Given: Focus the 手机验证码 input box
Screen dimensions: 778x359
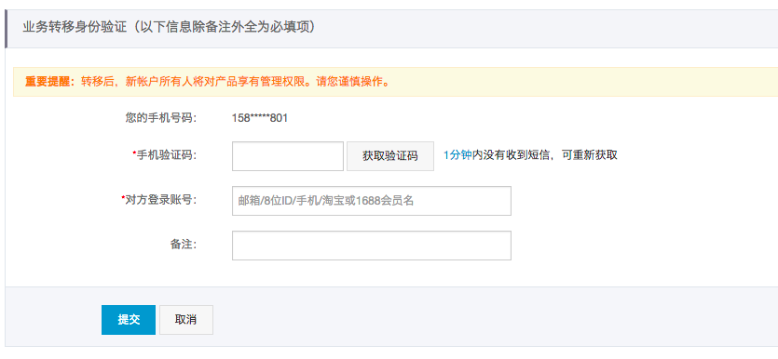Looking at the screenshot, I should pos(288,156).
